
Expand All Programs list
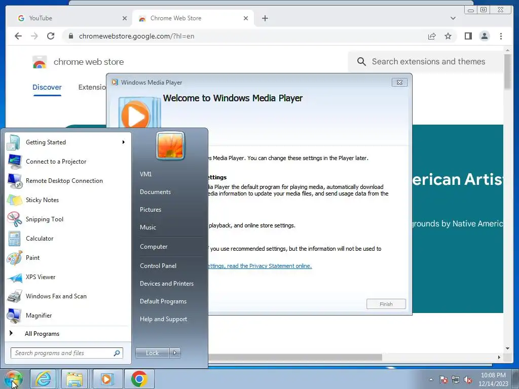tap(68, 334)
